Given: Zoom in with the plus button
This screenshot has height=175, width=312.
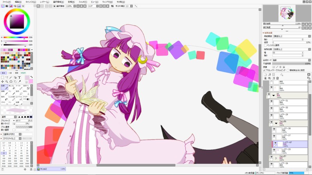Looking at the screenshot, I should (x=82, y=6).
